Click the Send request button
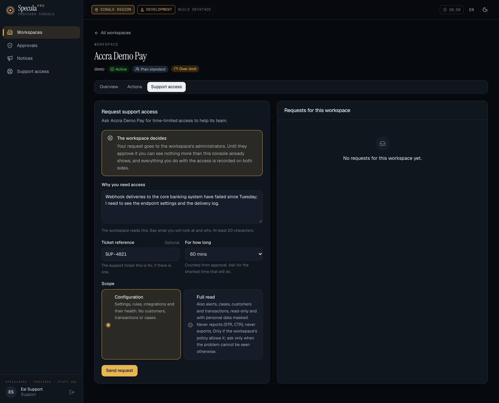 [119, 371]
